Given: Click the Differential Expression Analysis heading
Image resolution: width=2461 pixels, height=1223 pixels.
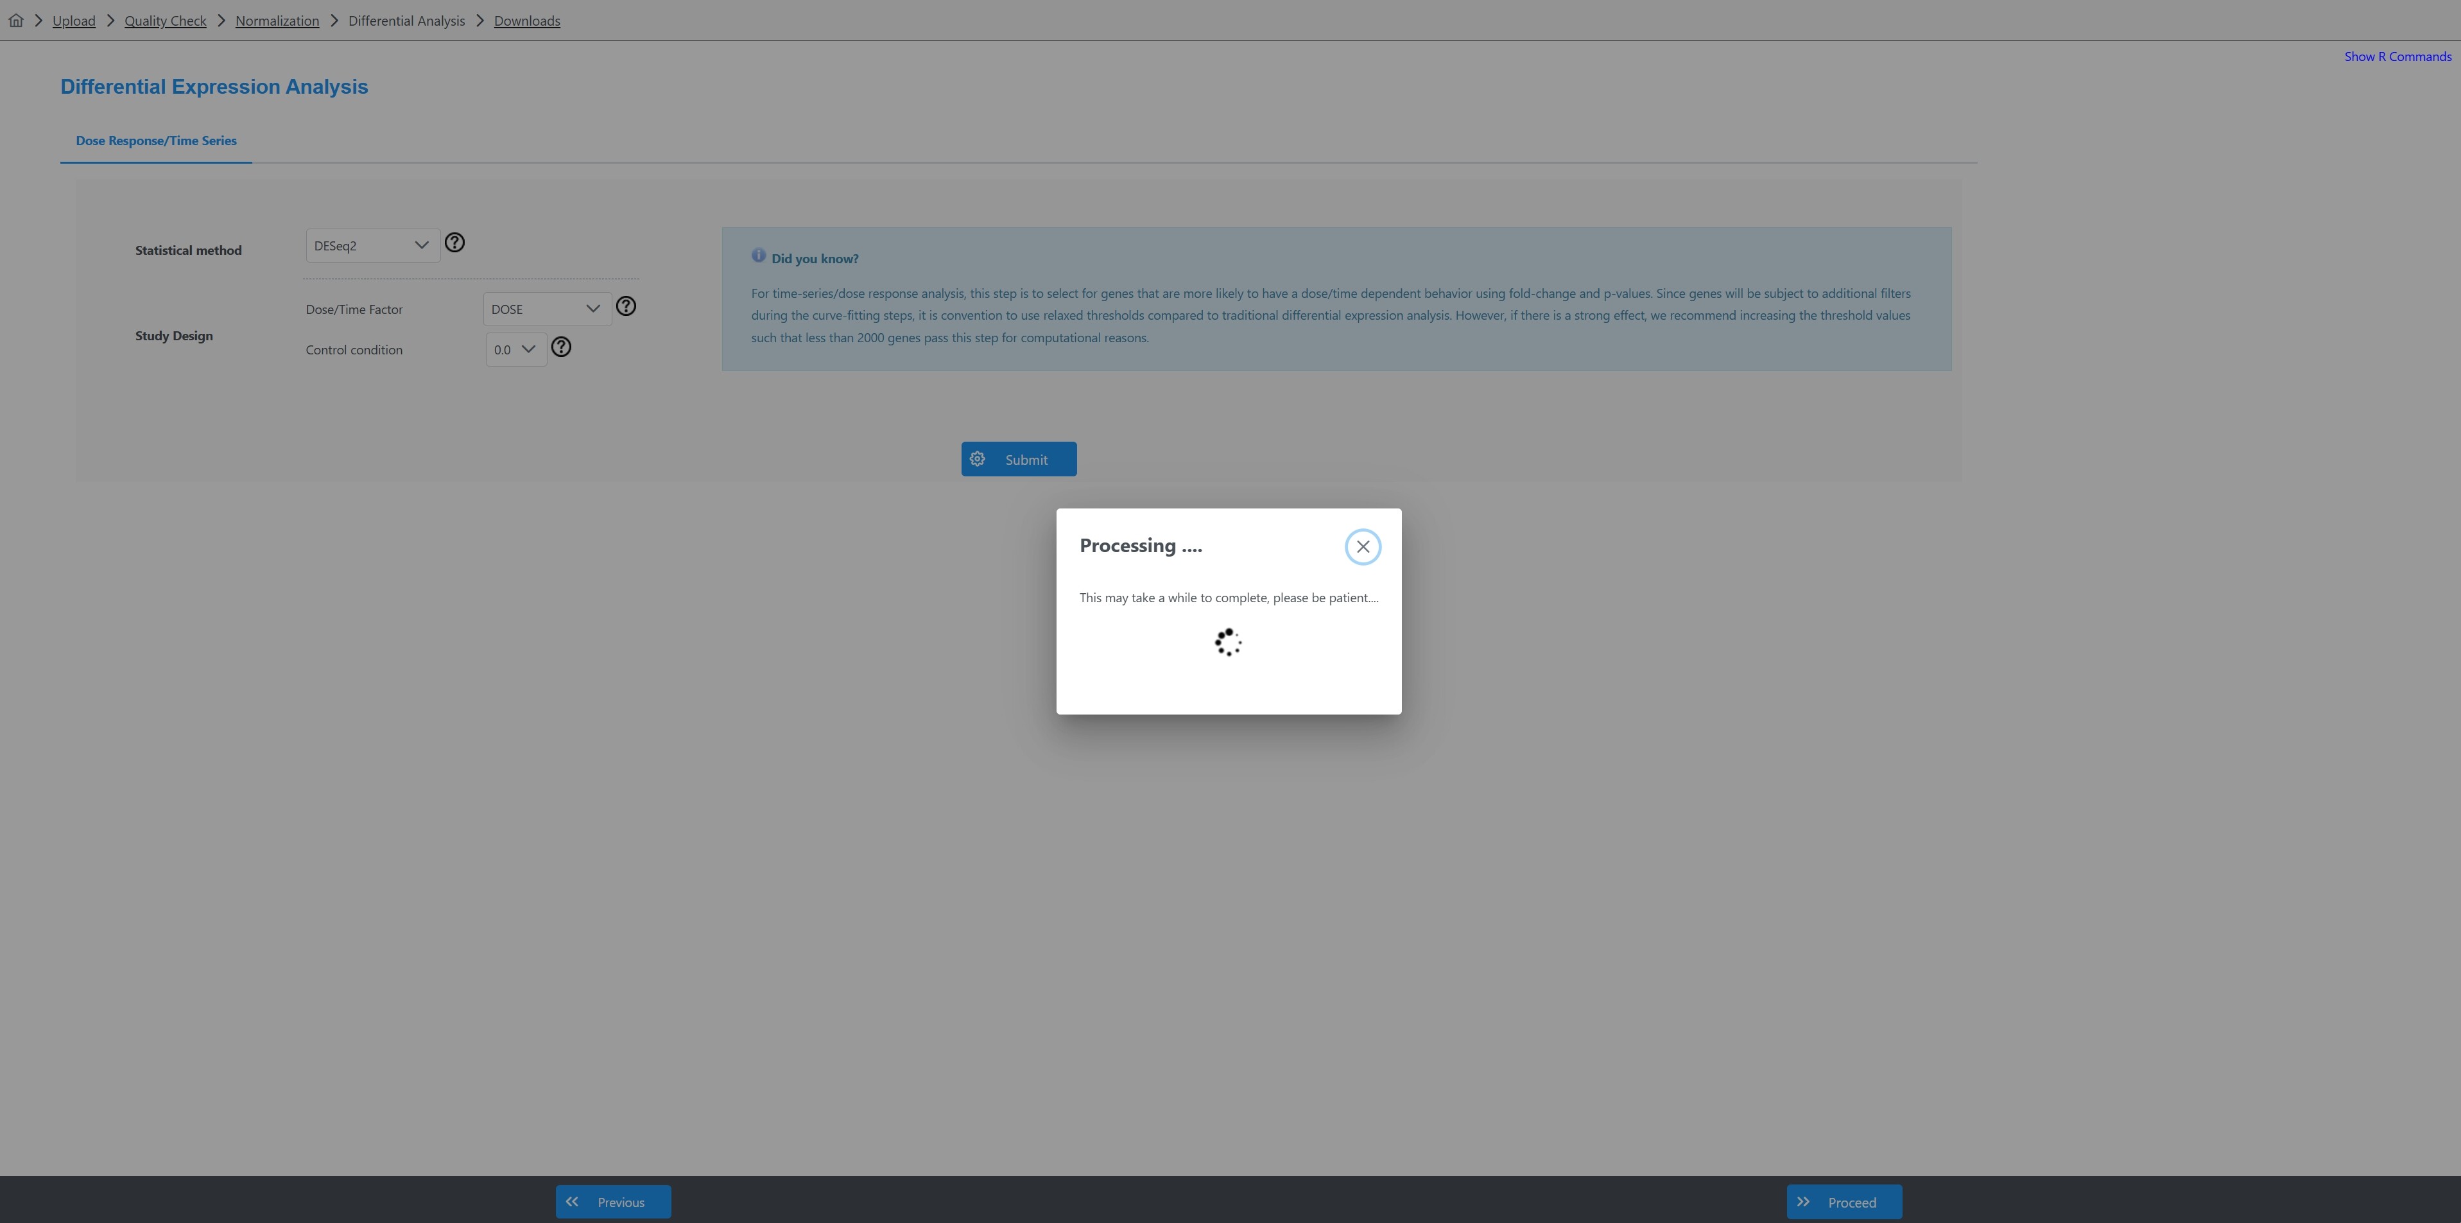Looking at the screenshot, I should coord(214,87).
